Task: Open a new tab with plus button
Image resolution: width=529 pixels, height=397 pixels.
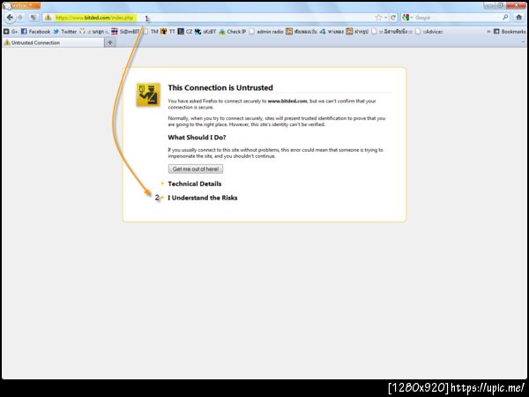Action: tap(110, 42)
